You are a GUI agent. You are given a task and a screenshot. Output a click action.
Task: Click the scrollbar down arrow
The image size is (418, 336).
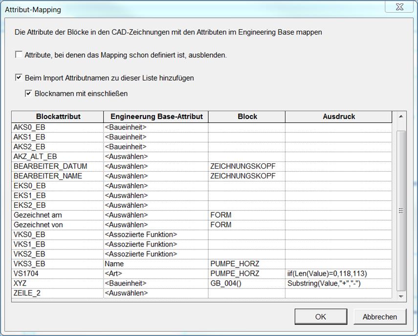click(401, 296)
